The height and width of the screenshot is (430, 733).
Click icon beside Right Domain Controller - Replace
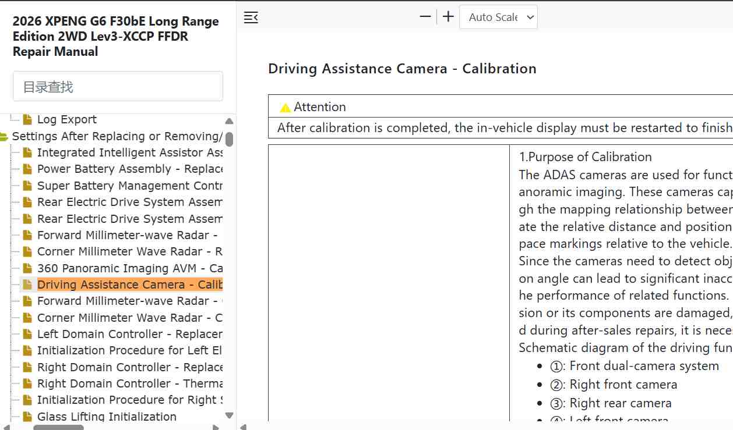coord(27,368)
